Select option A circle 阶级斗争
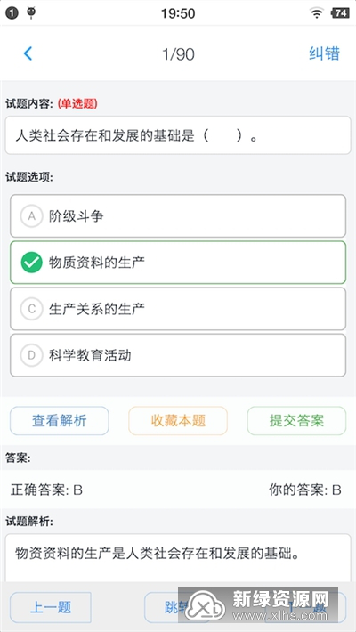This screenshot has width=356, height=632. (31, 216)
